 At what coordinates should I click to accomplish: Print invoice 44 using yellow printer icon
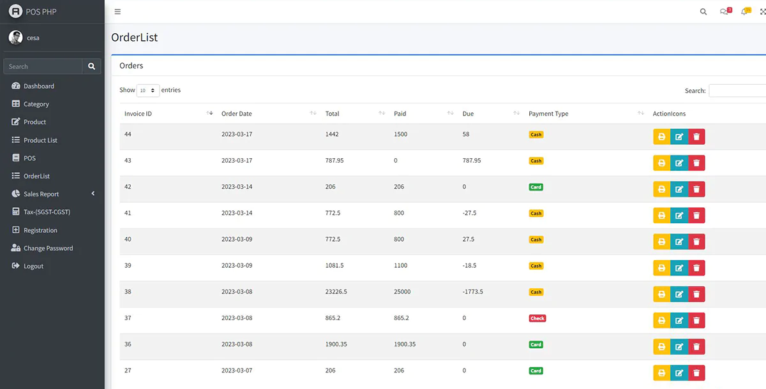tap(661, 136)
